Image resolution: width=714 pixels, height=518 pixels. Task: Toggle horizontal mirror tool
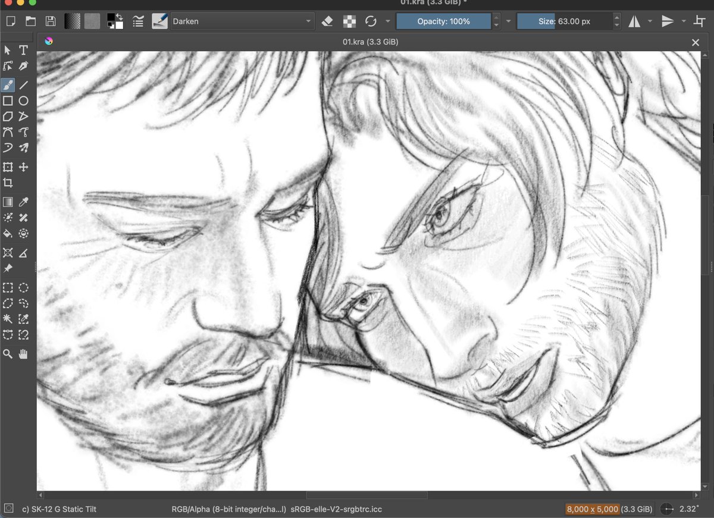(x=634, y=21)
